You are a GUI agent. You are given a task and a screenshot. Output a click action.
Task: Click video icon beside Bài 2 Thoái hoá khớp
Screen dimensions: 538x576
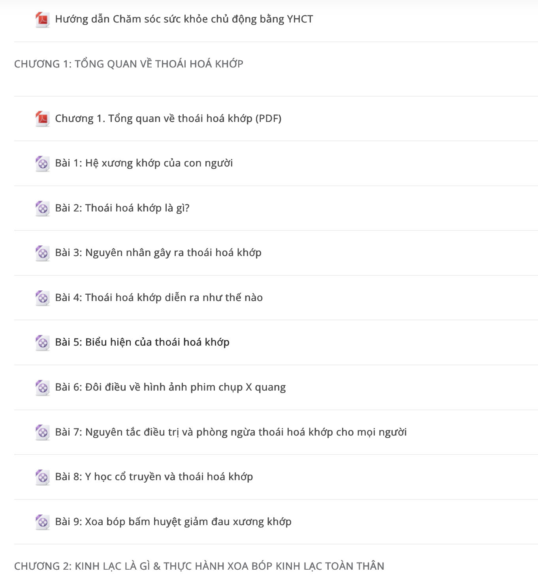coord(42,208)
